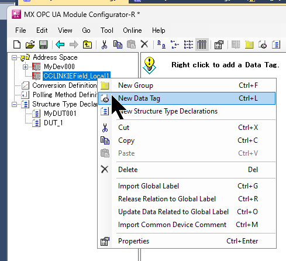Screen dimensions: 286x261
Task: Open the Go menu
Action: click(86, 30)
